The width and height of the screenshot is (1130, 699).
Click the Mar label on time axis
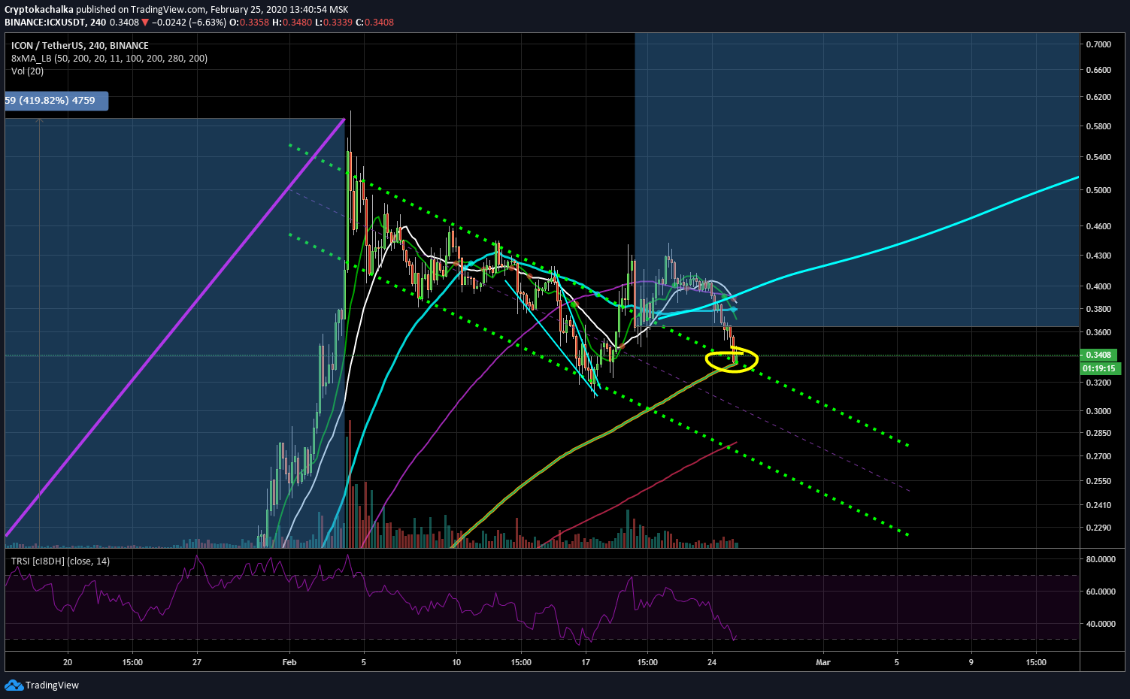point(823,662)
